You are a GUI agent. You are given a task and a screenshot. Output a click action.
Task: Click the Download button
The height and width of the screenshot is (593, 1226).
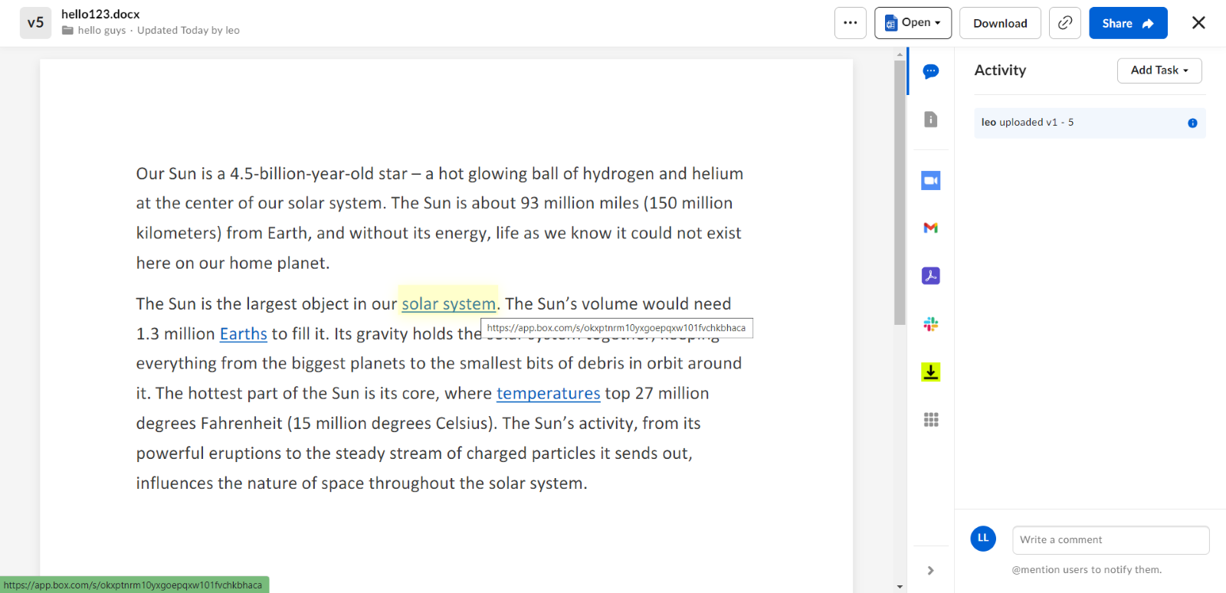click(999, 23)
